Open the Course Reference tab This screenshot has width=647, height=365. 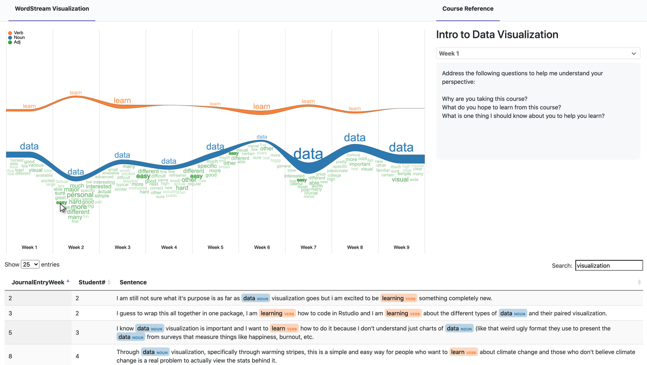click(x=467, y=9)
